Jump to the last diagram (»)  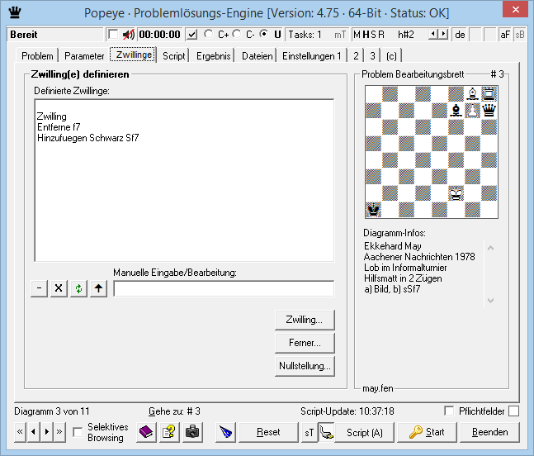(59, 432)
